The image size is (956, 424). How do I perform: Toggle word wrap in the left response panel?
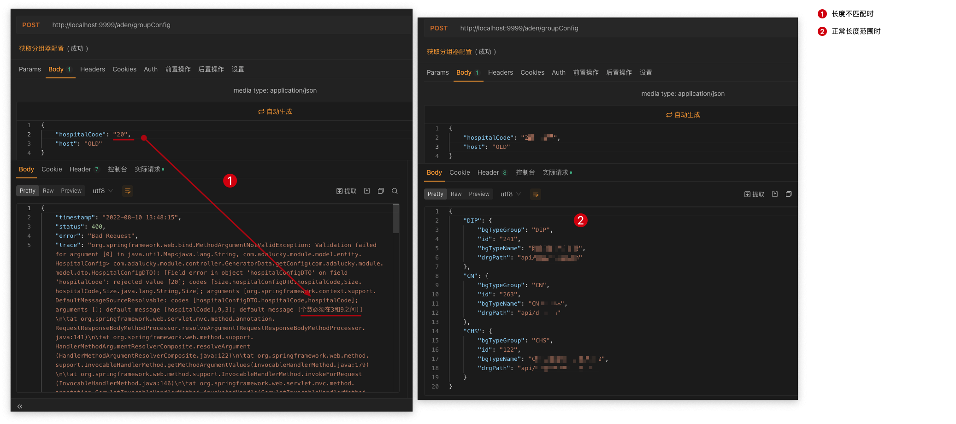128,191
